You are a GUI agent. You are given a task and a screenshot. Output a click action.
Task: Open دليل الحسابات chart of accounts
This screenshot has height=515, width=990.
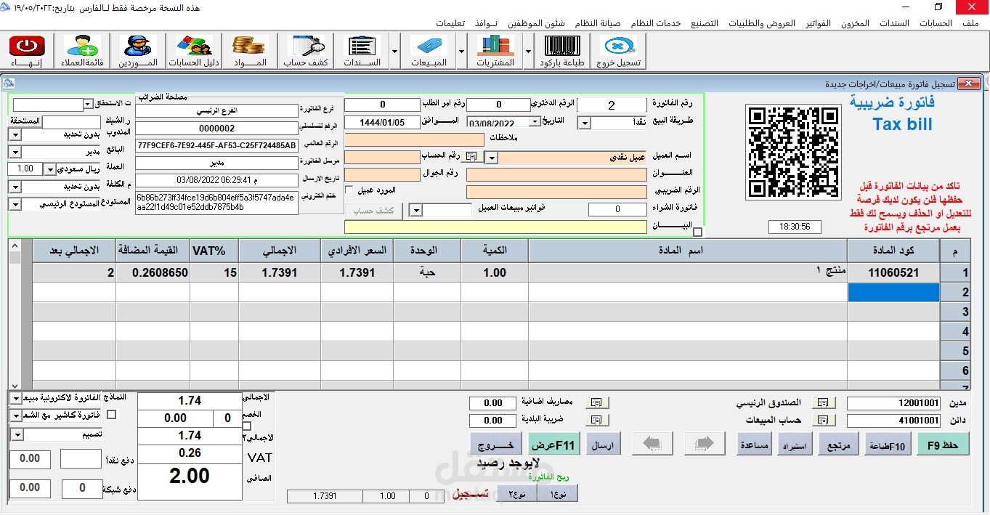(194, 47)
